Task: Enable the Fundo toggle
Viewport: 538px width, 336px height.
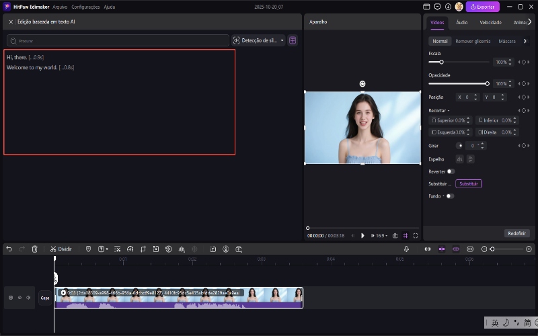Action: coord(449,196)
